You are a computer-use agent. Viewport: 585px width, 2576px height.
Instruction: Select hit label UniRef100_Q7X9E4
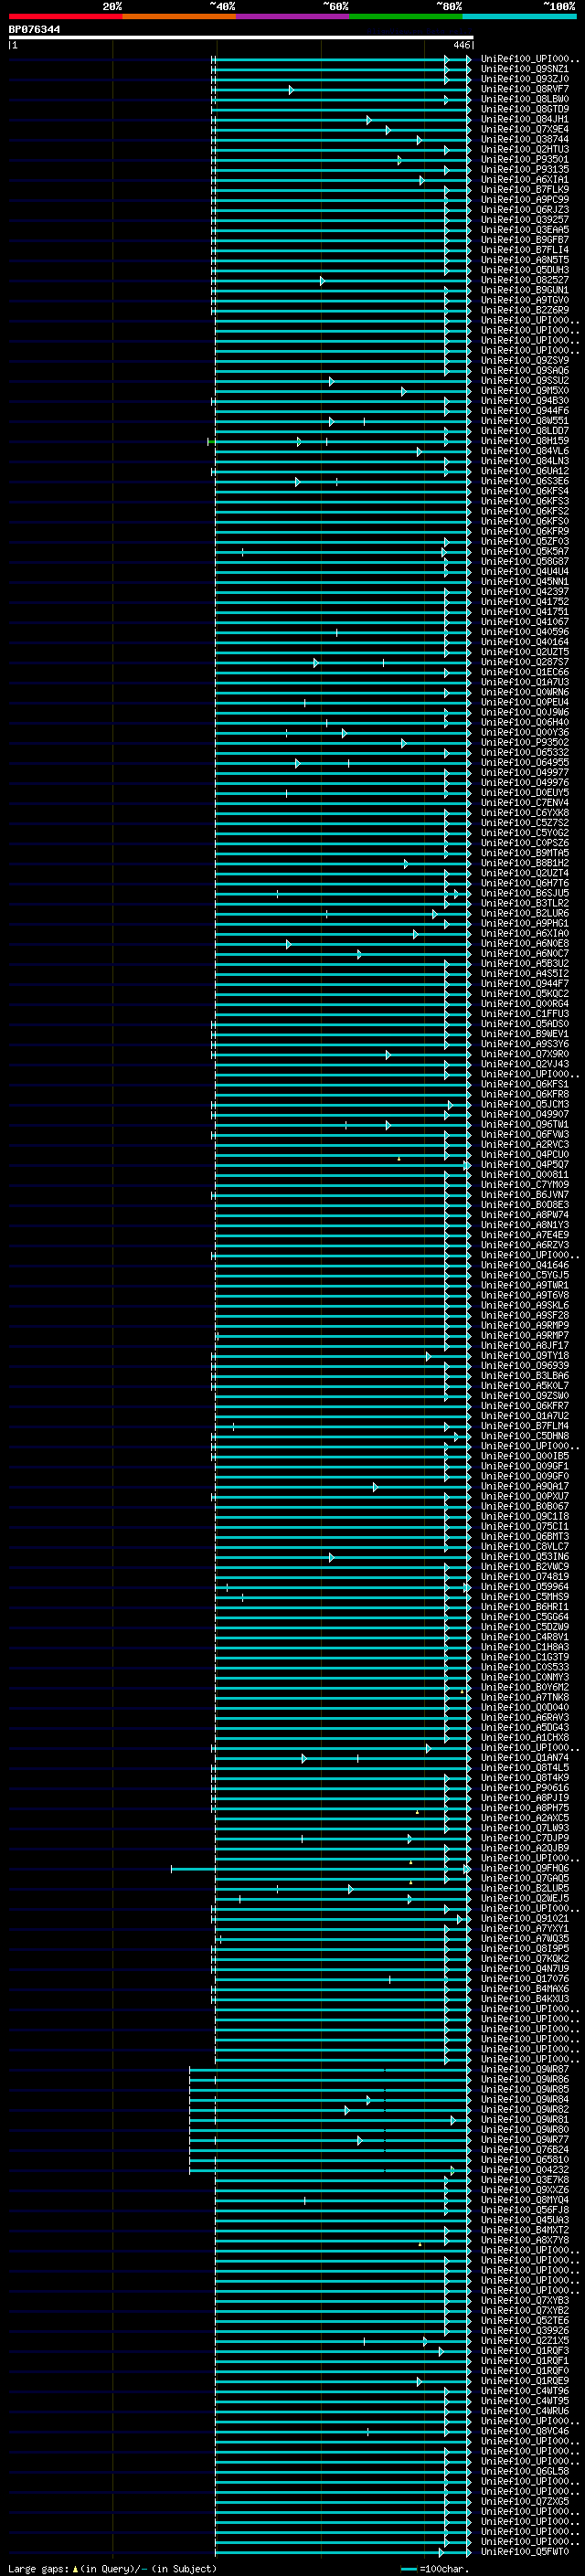point(524,129)
